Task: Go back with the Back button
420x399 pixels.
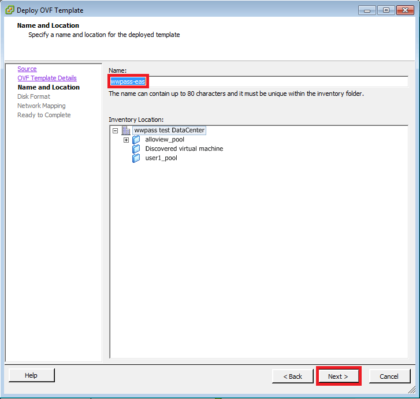Action: (293, 376)
